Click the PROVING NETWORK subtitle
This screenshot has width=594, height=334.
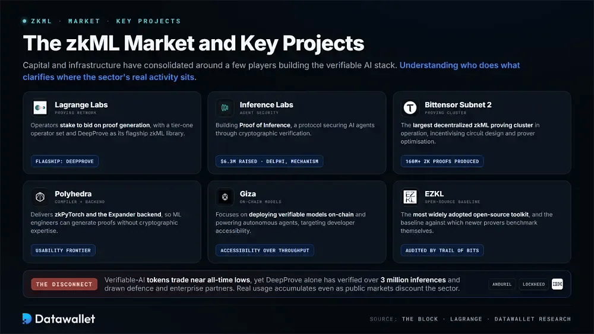tap(75, 113)
